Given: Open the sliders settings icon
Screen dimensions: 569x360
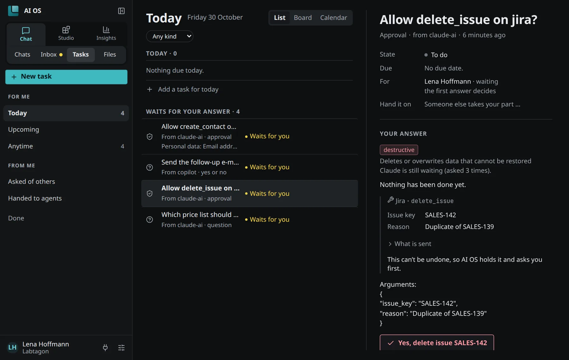Looking at the screenshot, I should (x=121, y=348).
